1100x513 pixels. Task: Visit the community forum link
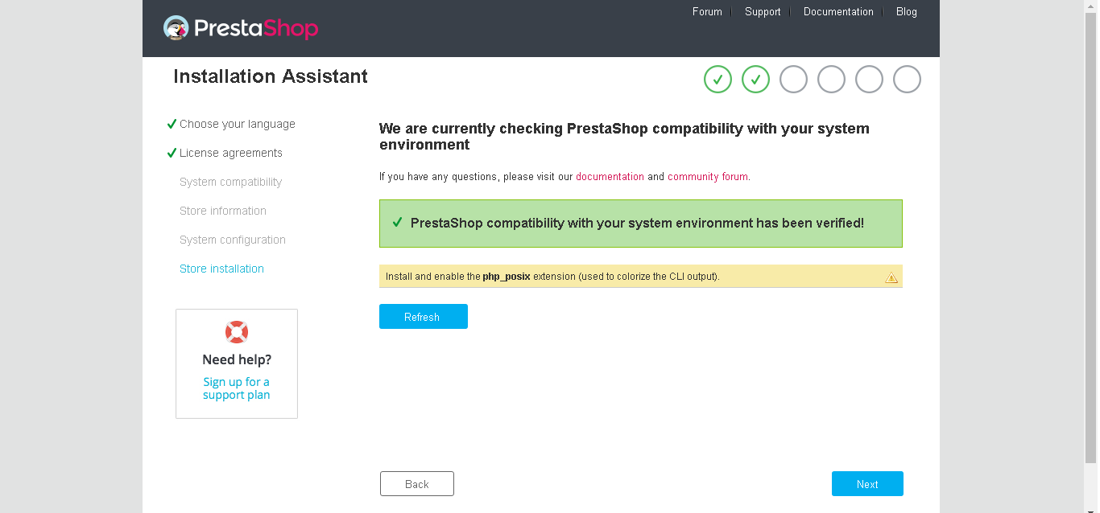(x=707, y=177)
